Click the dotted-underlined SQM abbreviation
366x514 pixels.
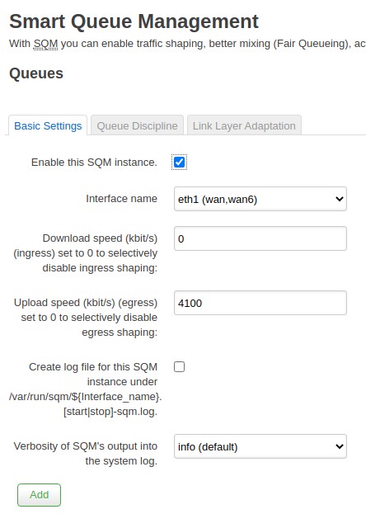click(46, 44)
